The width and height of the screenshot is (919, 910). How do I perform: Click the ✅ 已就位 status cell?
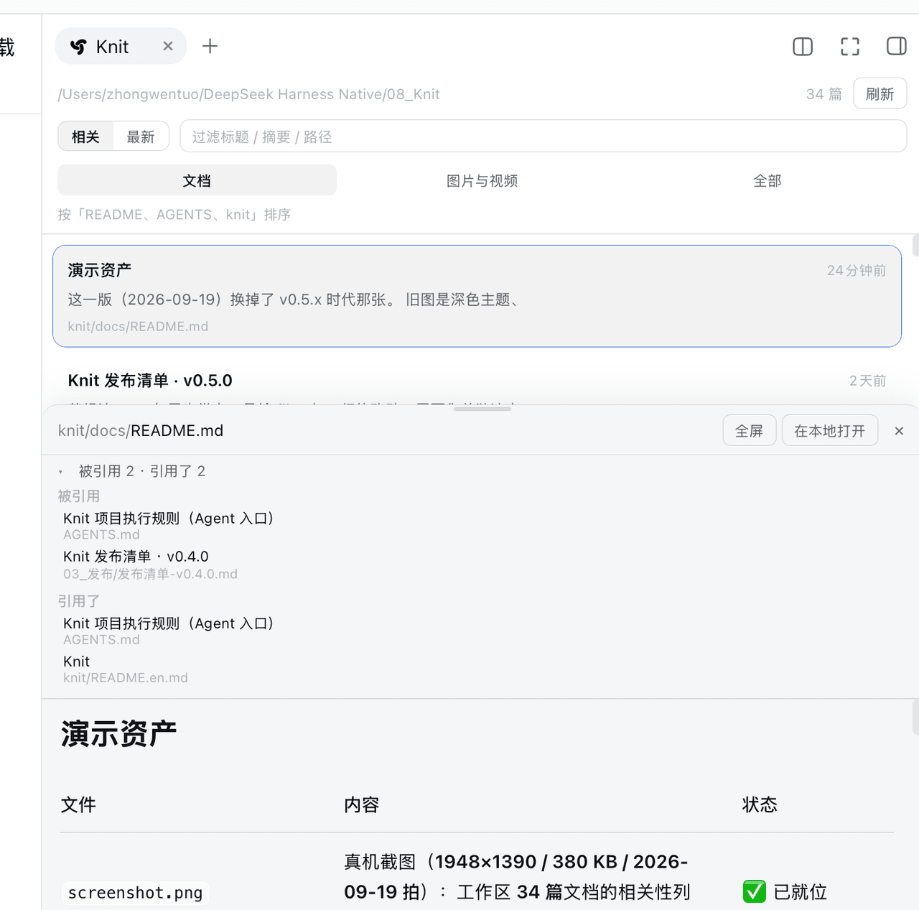[785, 891]
